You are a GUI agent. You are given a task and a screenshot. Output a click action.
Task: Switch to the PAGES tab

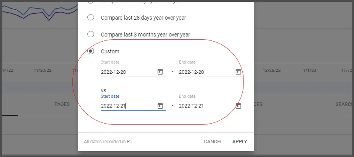[62, 104]
